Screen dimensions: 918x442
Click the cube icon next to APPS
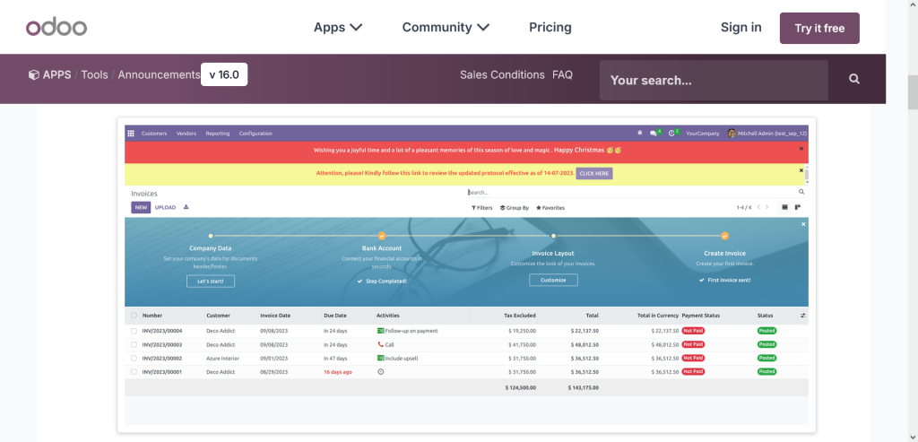[34, 75]
